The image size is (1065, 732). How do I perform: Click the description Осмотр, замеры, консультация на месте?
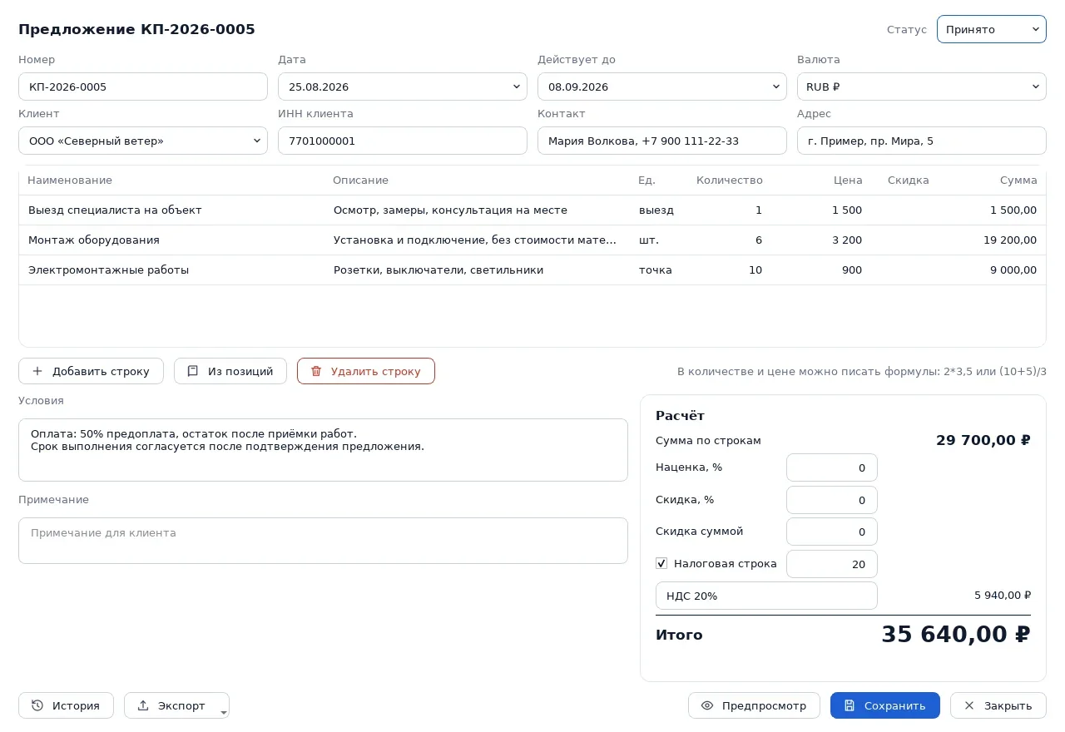478,210
